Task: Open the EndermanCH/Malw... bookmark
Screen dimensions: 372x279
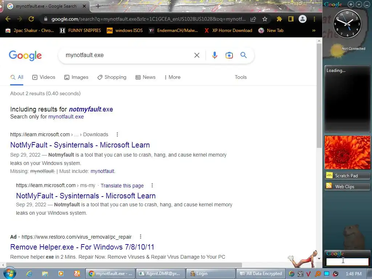Action: [173, 31]
